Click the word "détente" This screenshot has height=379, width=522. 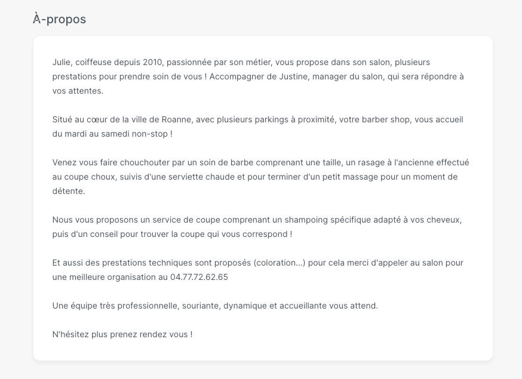pyautogui.click(x=69, y=191)
